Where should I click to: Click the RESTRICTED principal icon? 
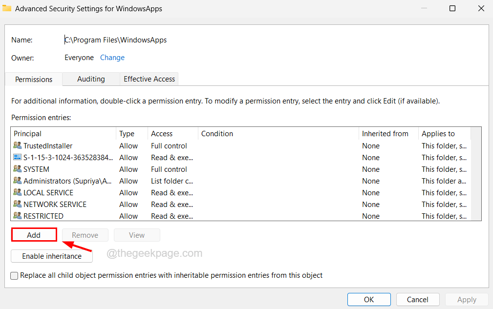[x=17, y=216]
